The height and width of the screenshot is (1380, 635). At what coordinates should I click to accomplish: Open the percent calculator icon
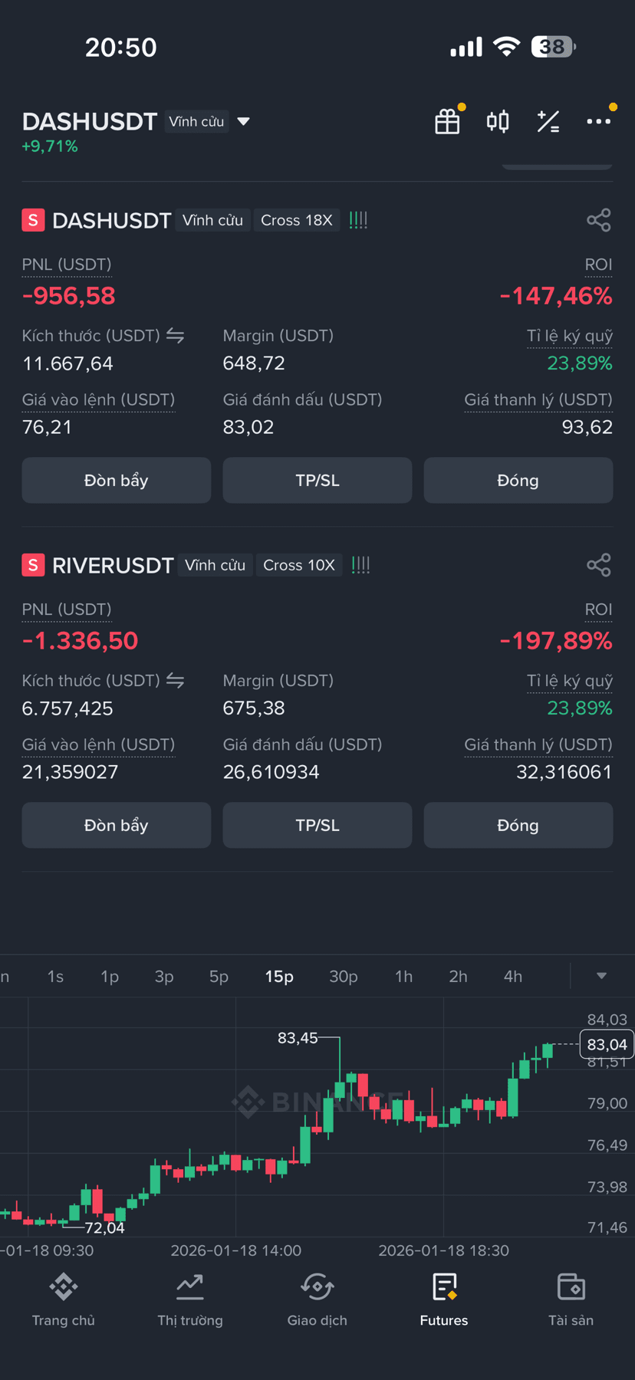point(548,121)
